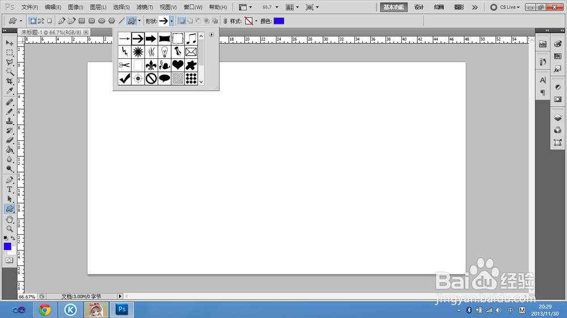Choose the speech bubble shape preset

pos(164,78)
